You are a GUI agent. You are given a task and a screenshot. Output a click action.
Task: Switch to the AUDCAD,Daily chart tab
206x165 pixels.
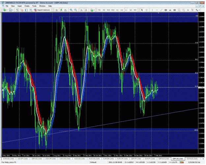(94, 159)
